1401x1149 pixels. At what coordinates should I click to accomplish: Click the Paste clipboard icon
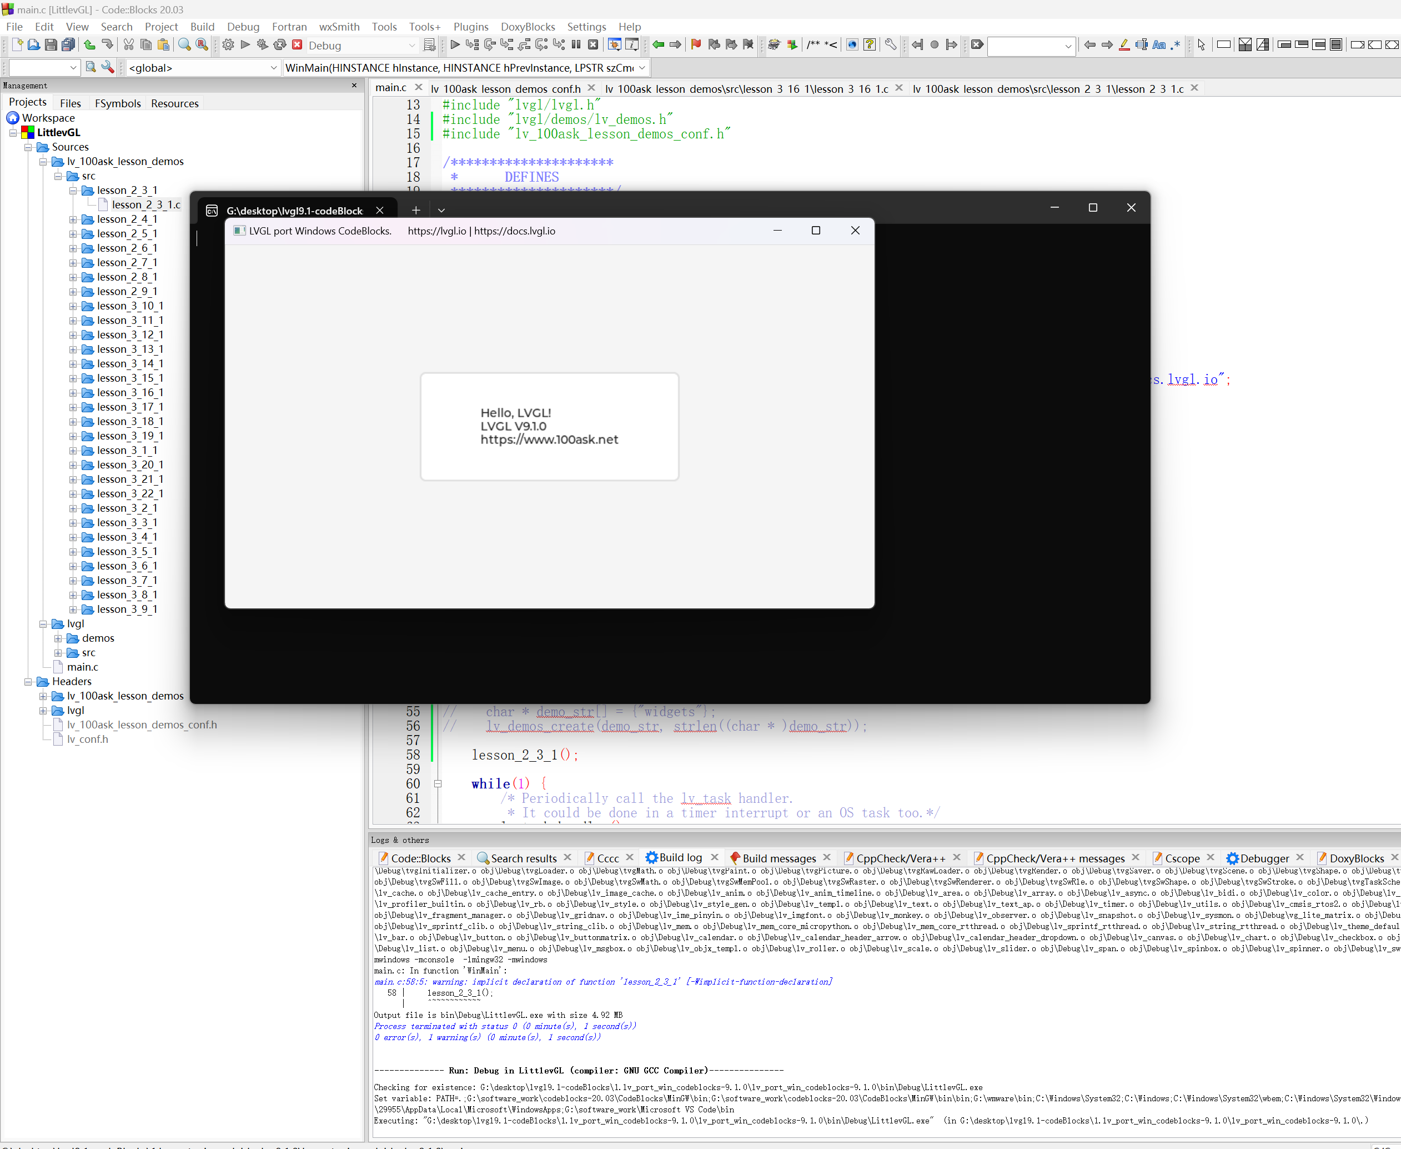pyautogui.click(x=163, y=45)
